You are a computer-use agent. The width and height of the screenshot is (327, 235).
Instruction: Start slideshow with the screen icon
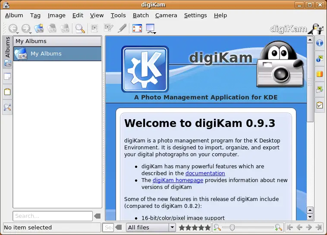(x=150, y=28)
